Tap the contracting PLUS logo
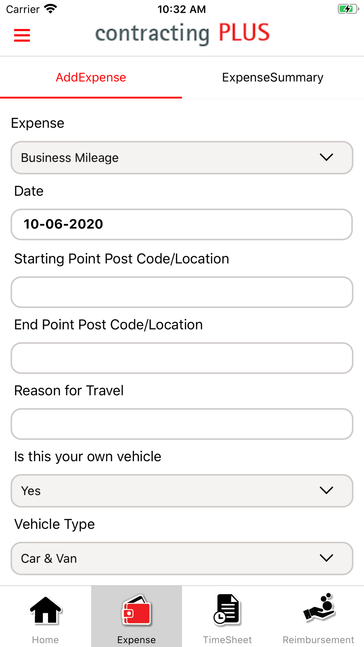Screen dimensions: 364x647 coord(182,33)
